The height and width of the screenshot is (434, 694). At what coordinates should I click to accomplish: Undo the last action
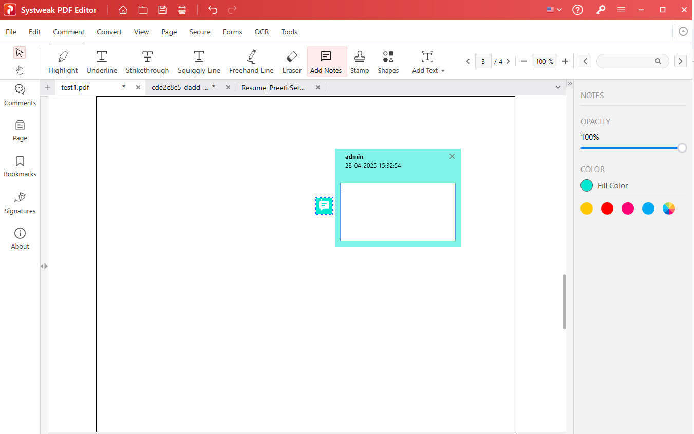213,10
